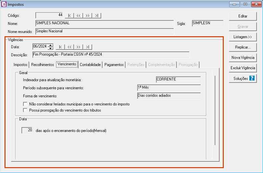Select the disabled Complementação tab
The width and height of the screenshot is (263, 173).
coord(161,65)
